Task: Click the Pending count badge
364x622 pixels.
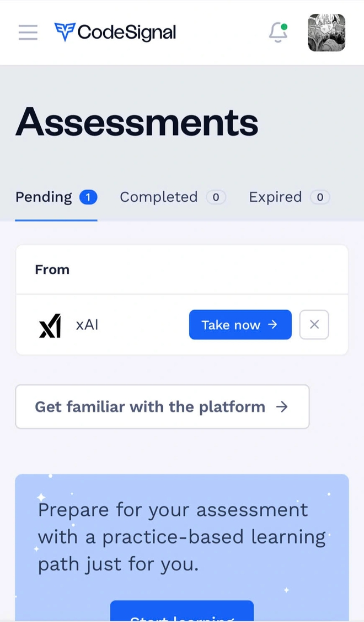Action: pyautogui.click(x=88, y=197)
